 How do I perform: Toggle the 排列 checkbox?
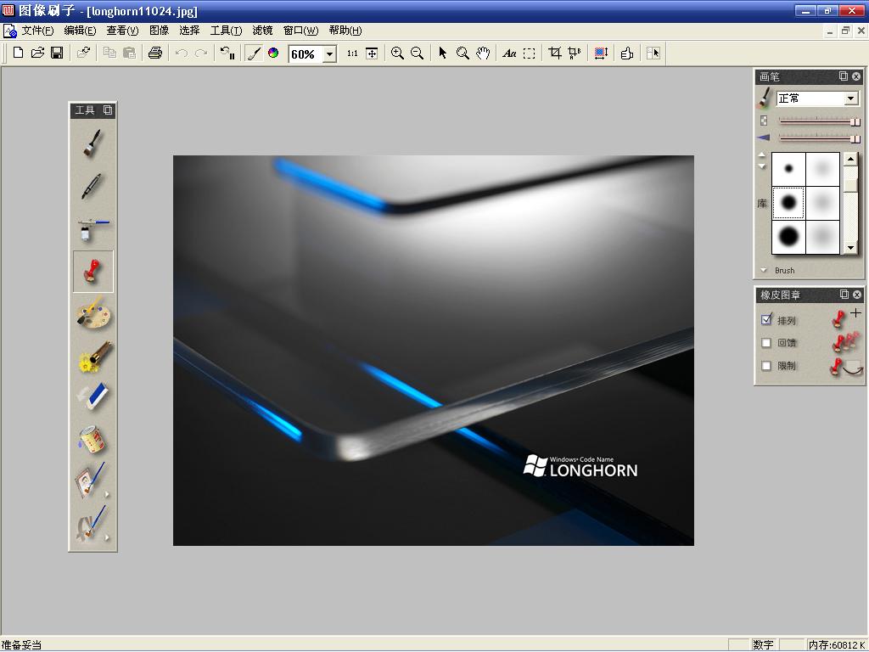pos(766,320)
